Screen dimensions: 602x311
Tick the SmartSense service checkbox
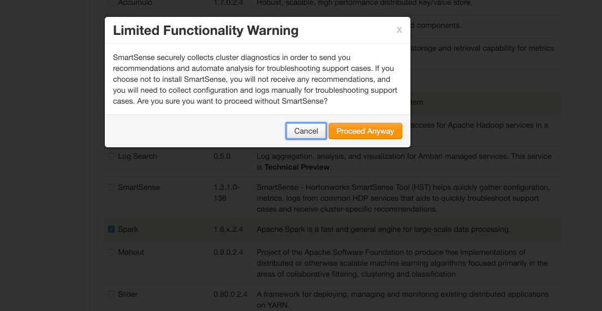111,187
